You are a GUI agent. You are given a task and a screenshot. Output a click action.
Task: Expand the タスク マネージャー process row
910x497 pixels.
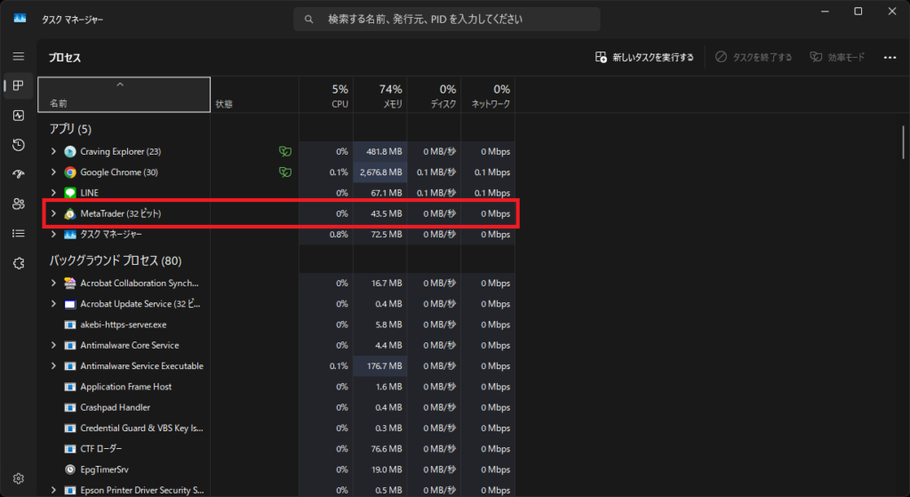(53, 235)
